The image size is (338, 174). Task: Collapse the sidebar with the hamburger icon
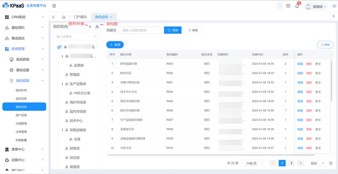(54, 6)
